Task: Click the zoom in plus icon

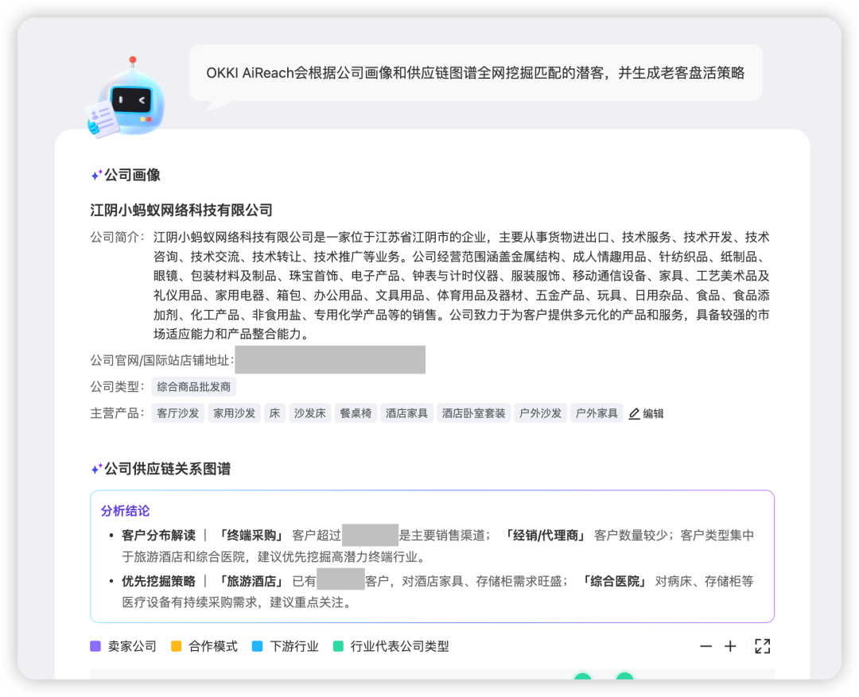Action: pos(730,646)
